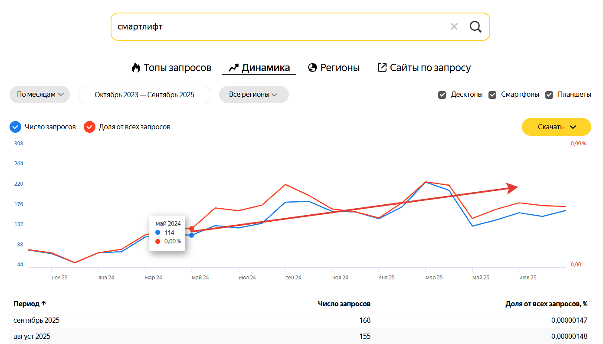Uncheck the Планшеты checkbox
This screenshot has width=603, height=344.
tap(550, 94)
